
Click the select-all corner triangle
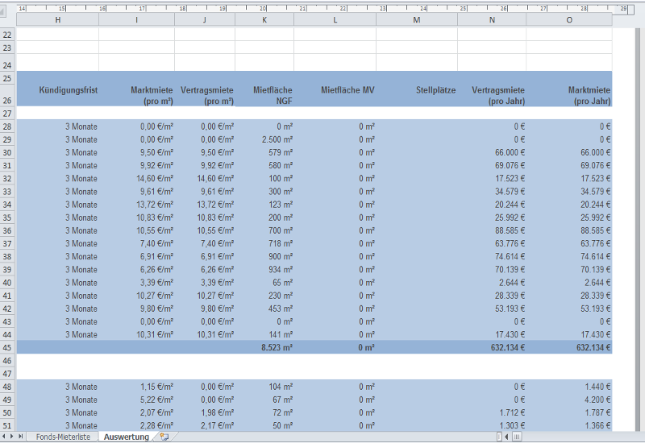pyautogui.click(x=2, y=12)
